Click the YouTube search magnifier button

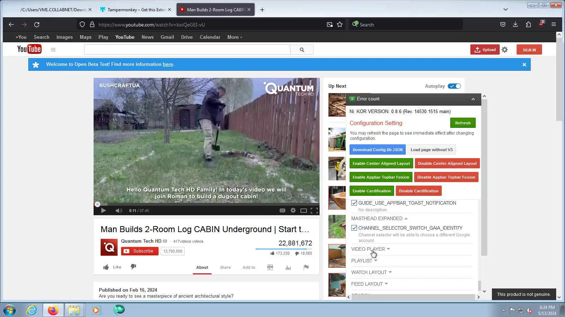pyautogui.click(x=302, y=50)
